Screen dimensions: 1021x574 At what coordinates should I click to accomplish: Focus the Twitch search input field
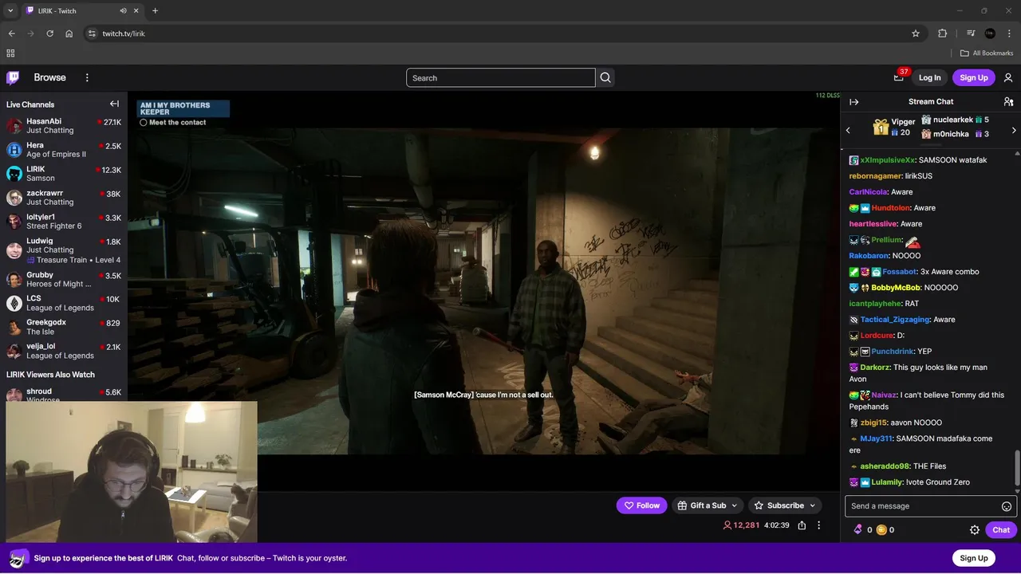pos(501,77)
